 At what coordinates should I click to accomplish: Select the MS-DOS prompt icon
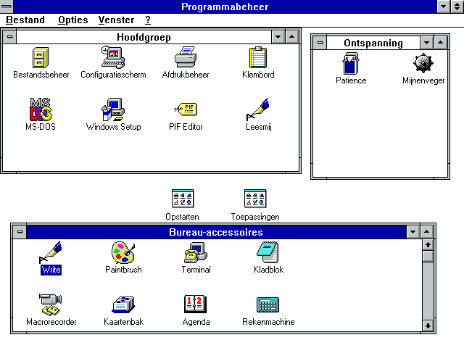click(x=41, y=109)
